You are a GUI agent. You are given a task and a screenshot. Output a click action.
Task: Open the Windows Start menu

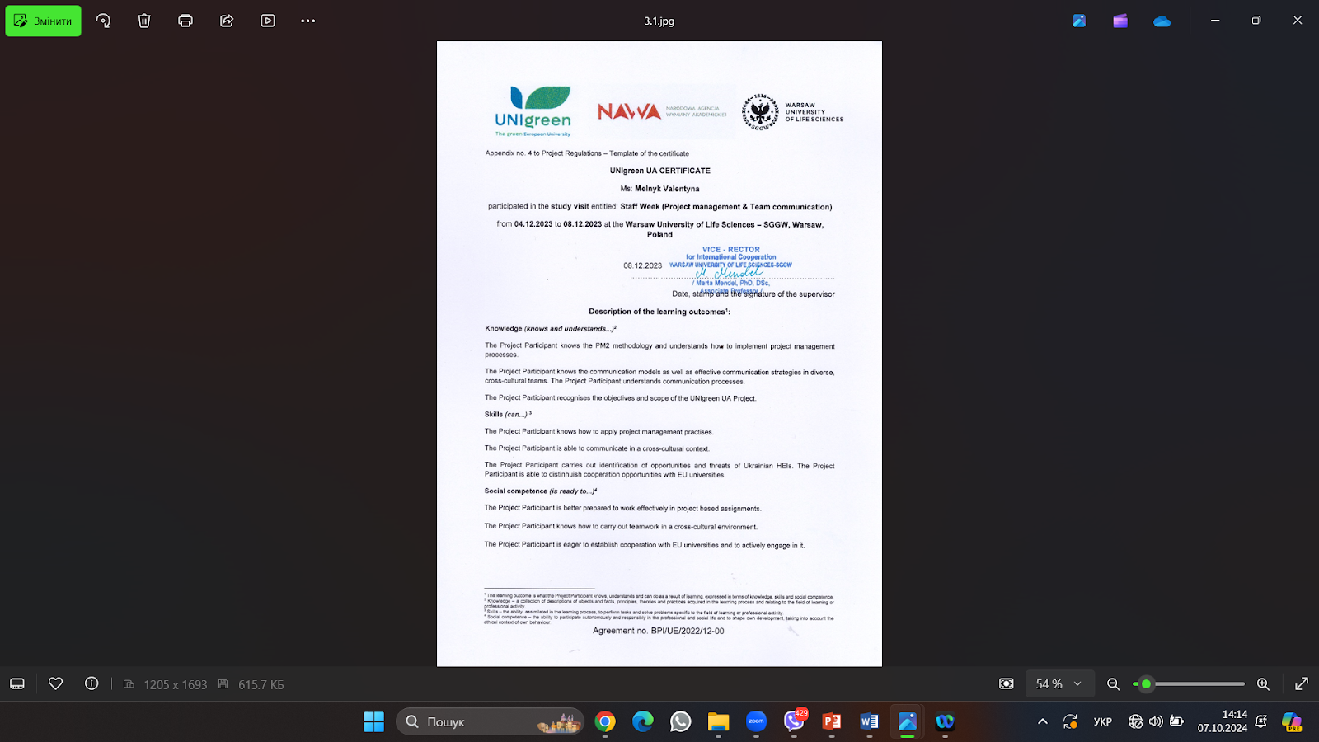tap(373, 721)
